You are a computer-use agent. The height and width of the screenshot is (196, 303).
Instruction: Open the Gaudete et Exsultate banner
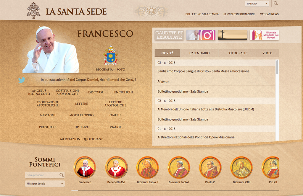[169, 35]
